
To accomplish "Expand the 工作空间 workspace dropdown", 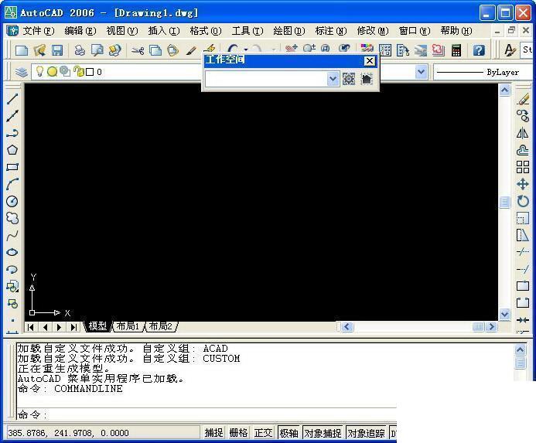I will [x=333, y=79].
